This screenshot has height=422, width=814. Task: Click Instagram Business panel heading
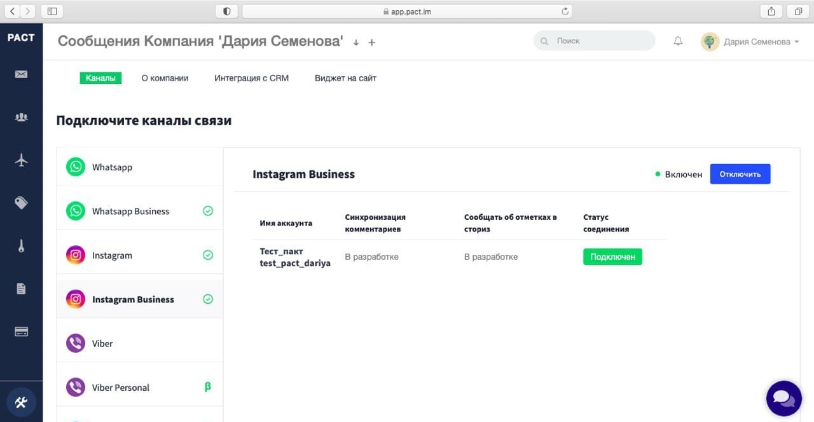[303, 174]
